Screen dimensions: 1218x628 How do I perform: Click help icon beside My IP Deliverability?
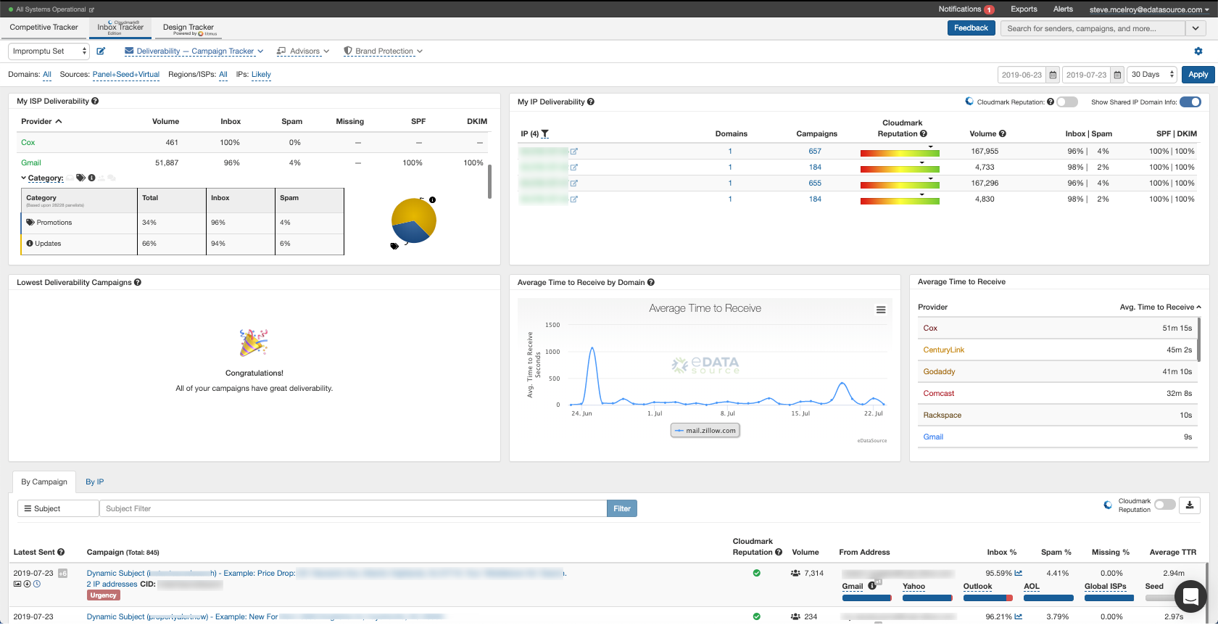[x=591, y=102]
